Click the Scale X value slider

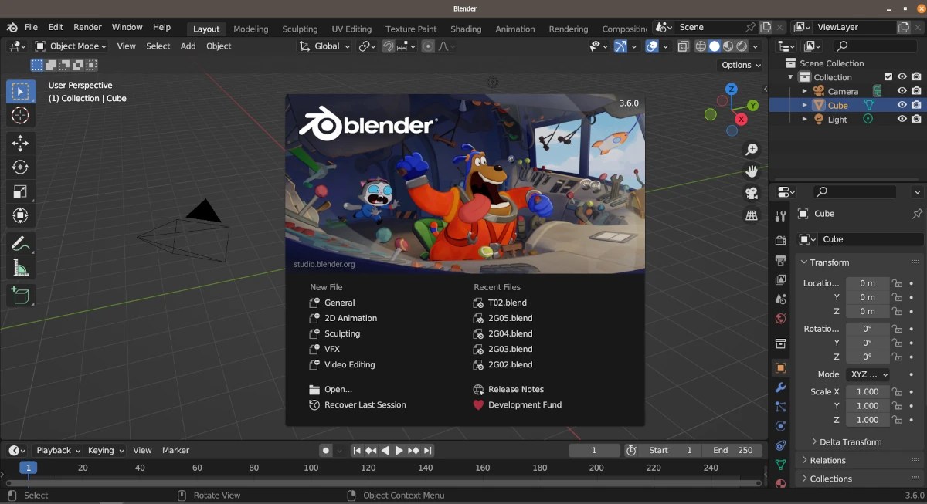click(x=867, y=391)
